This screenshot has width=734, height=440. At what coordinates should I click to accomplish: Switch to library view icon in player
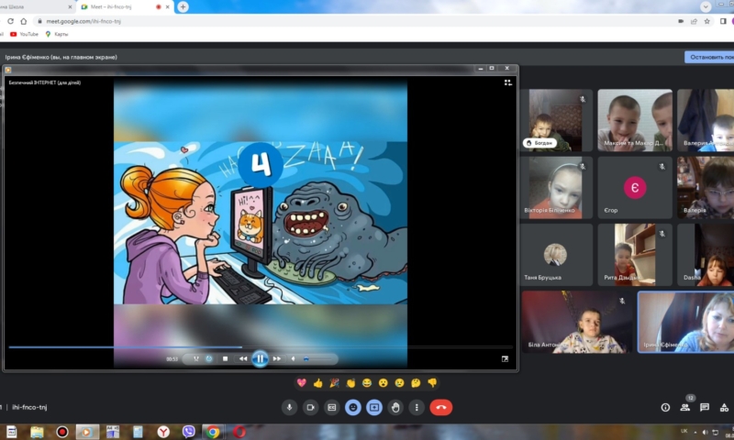(x=508, y=82)
